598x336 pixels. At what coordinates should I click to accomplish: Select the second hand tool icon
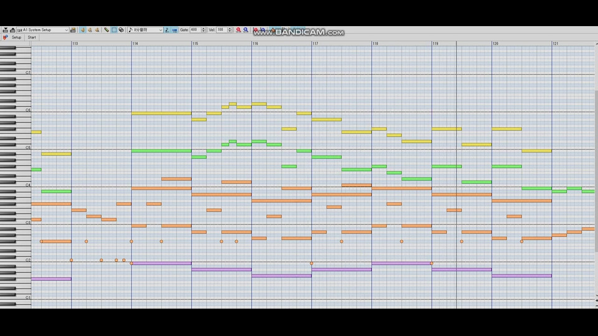pos(90,30)
